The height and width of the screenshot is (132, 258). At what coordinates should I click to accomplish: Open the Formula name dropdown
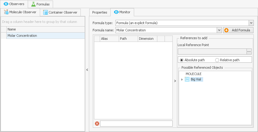(x=219, y=30)
